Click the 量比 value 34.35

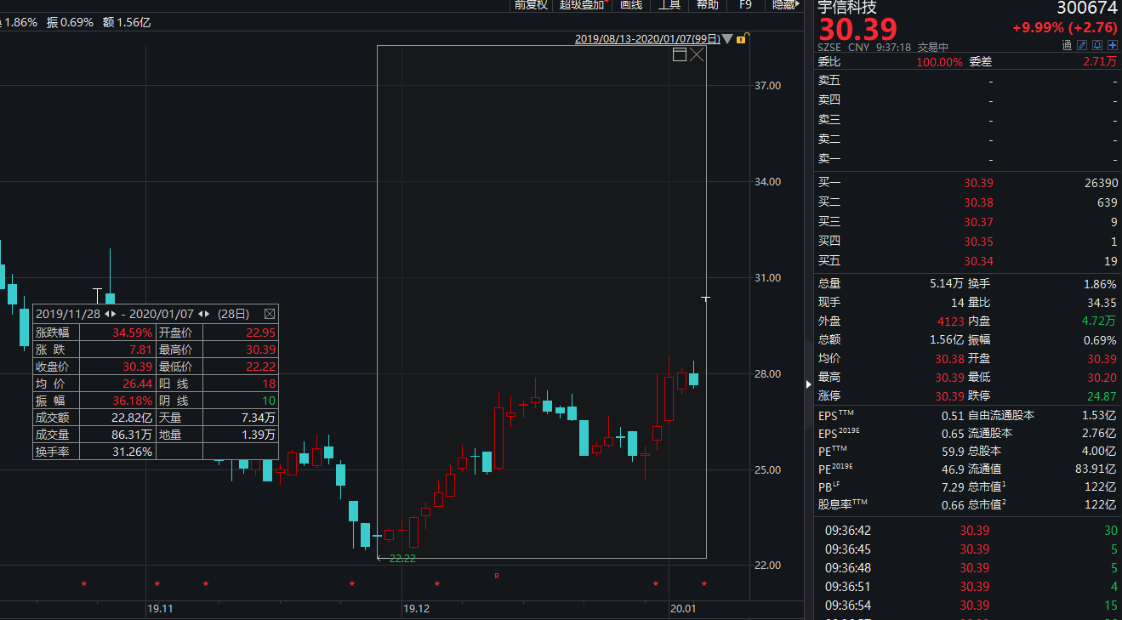1103,303
